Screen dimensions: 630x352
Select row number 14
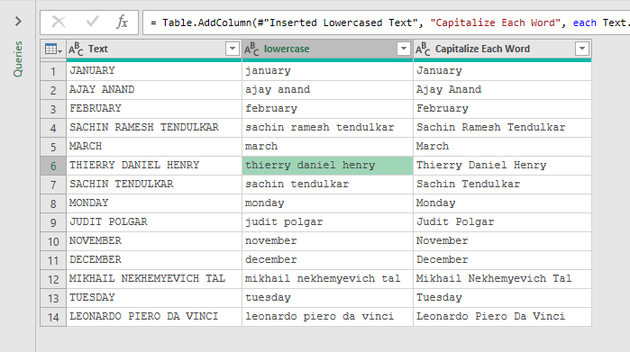point(53,317)
